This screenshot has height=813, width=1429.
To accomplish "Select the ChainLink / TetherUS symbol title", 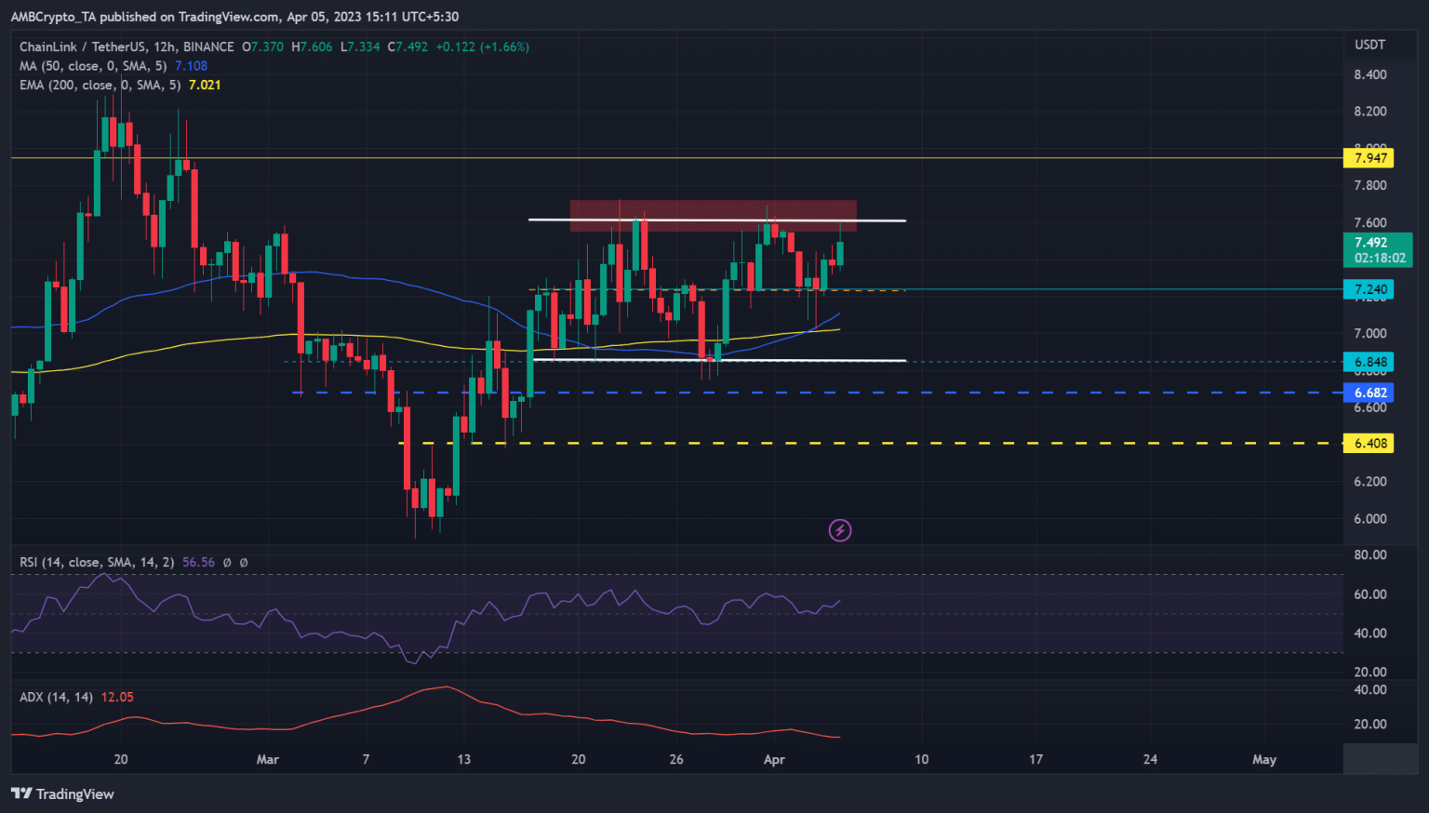I will click(127, 47).
